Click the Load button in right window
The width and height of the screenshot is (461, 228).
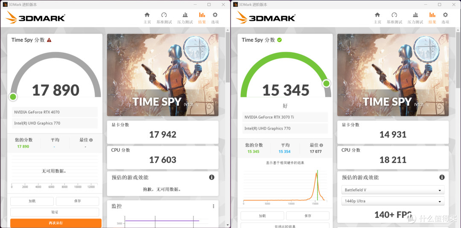(262, 216)
